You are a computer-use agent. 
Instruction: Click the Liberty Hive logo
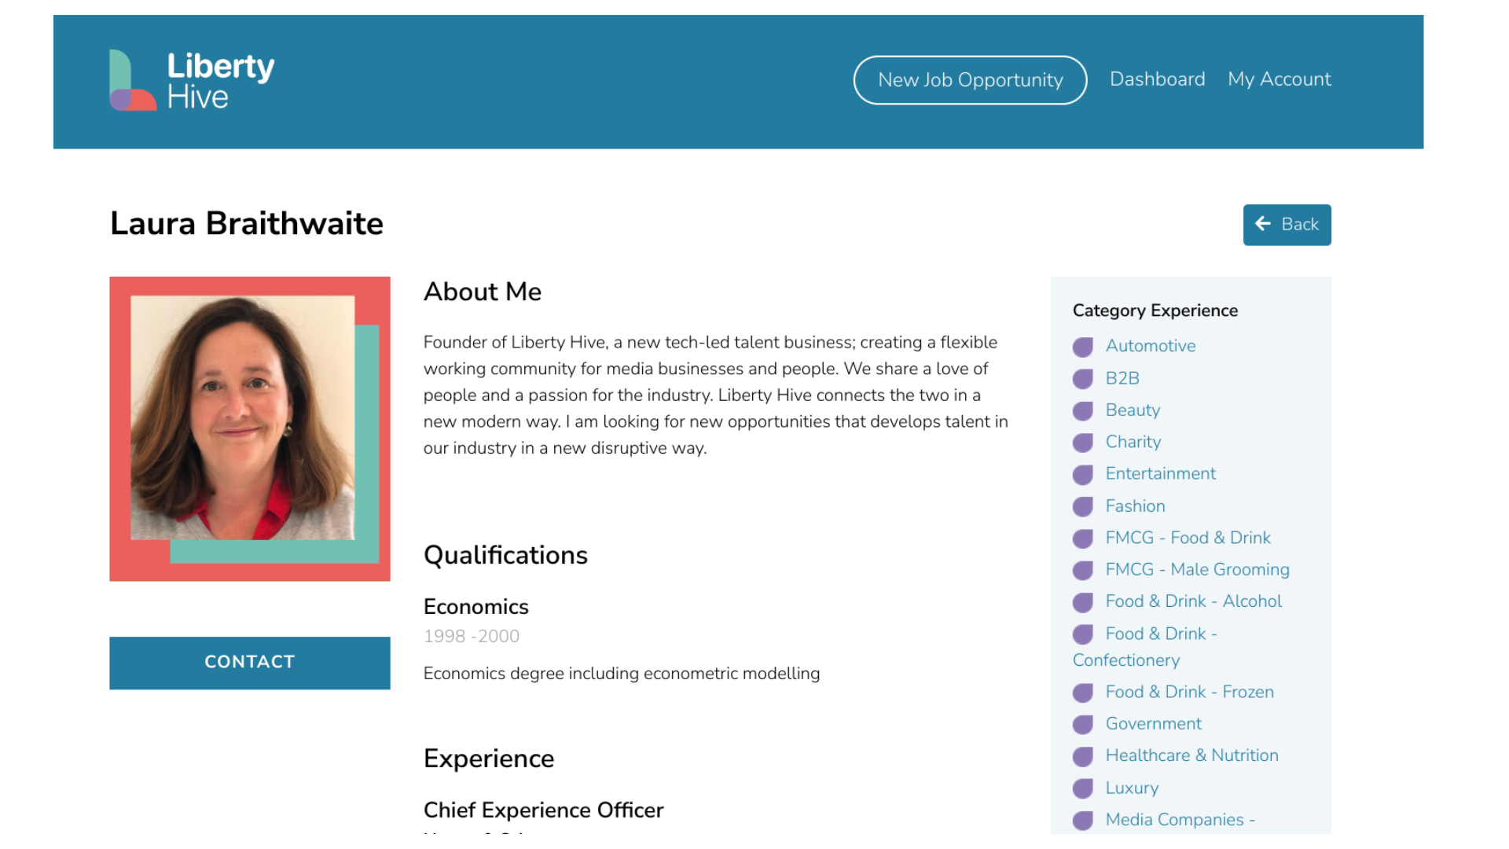[x=192, y=80]
